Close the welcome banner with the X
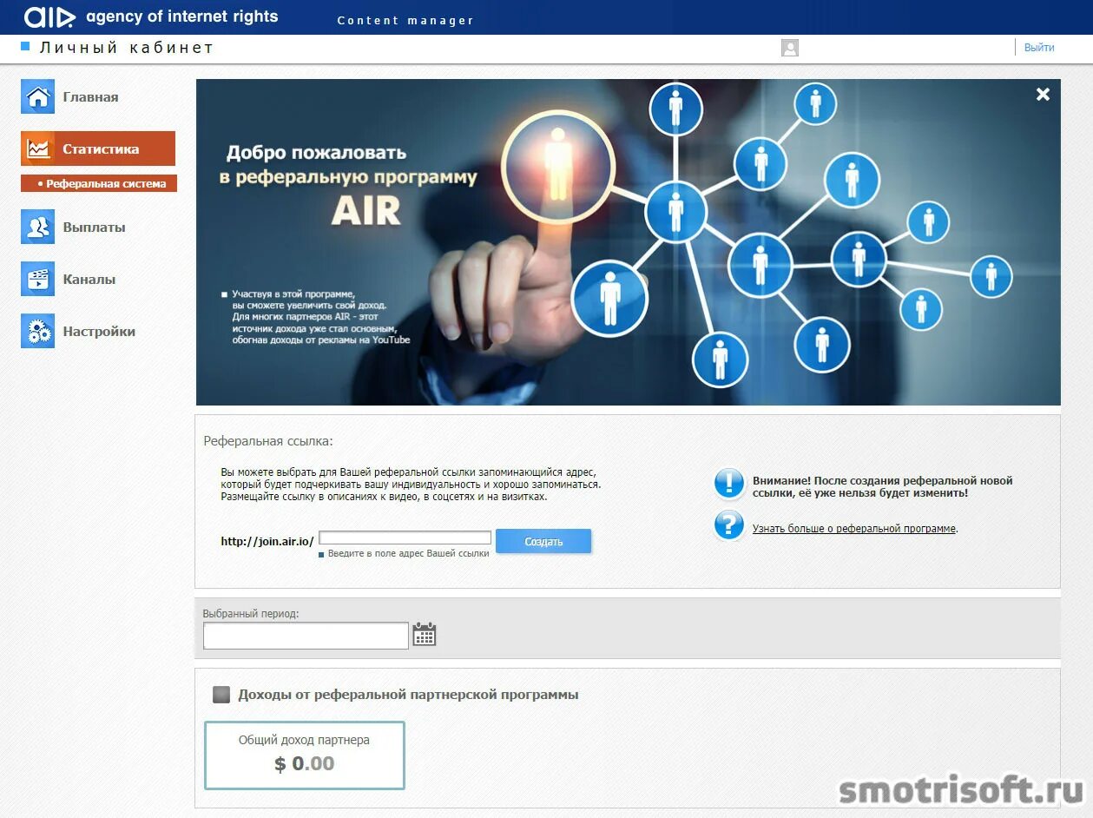Screen dimensions: 1093x818 pos(1043,95)
